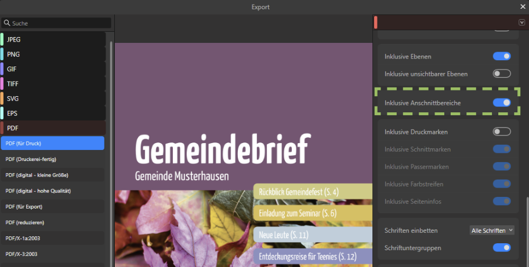Close the Export dialog
The height and width of the screenshot is (267, 529).
[x=523, y=6]
